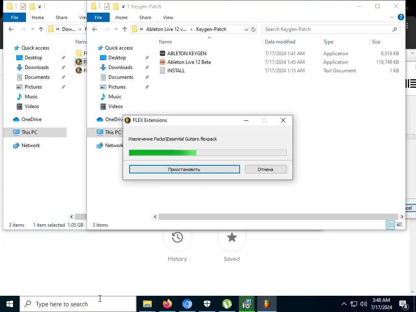Screen dimensions: 416x312
Task: Click installer setup icon on taskbar
Action: pos(247,304)
